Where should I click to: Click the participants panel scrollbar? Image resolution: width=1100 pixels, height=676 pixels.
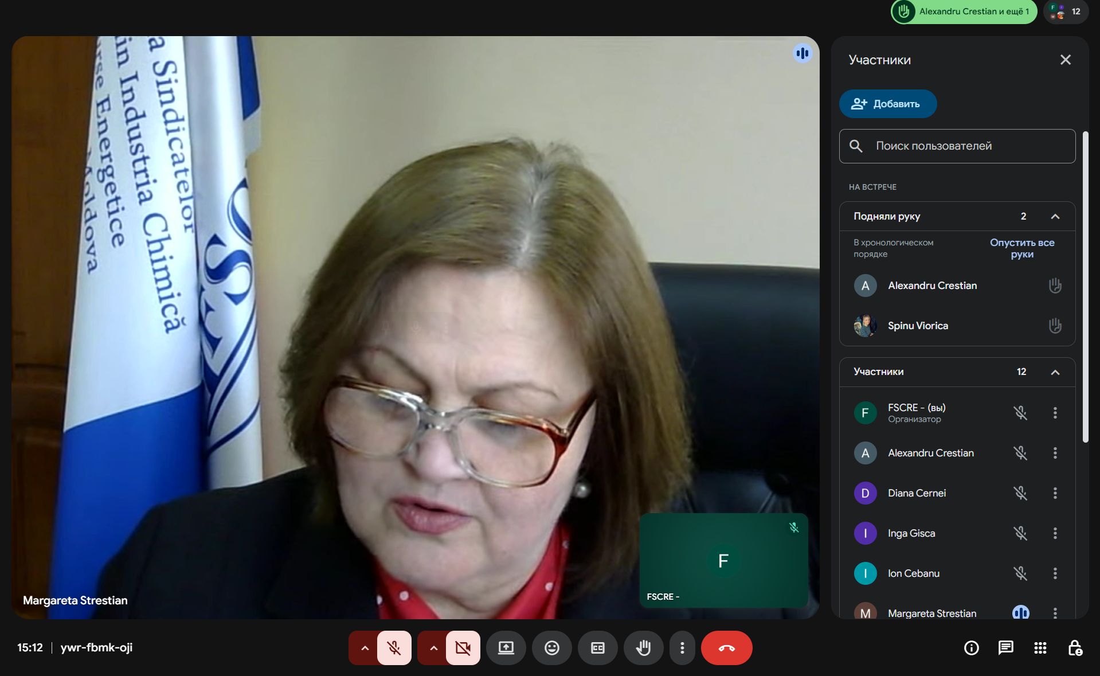tap(1085, 287)
